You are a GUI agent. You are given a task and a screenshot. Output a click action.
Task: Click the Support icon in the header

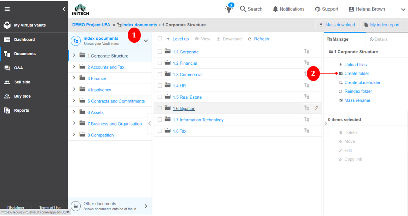317,9
